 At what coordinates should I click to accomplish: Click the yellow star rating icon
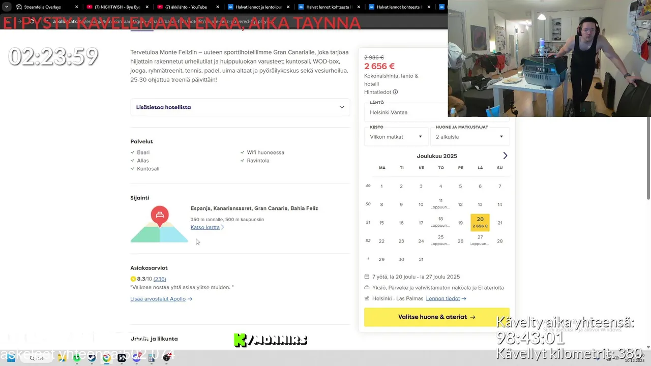(x=133, y=279)
